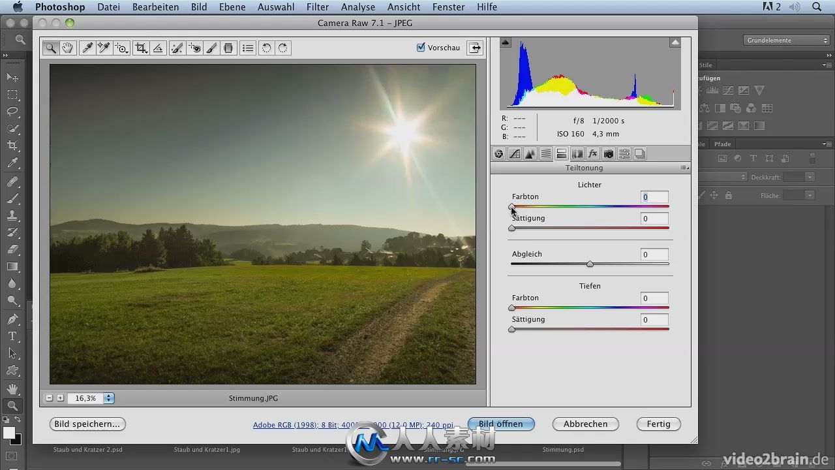Toggle highlight clipping warning in histogram
The image size is (835, 470).
675,42
